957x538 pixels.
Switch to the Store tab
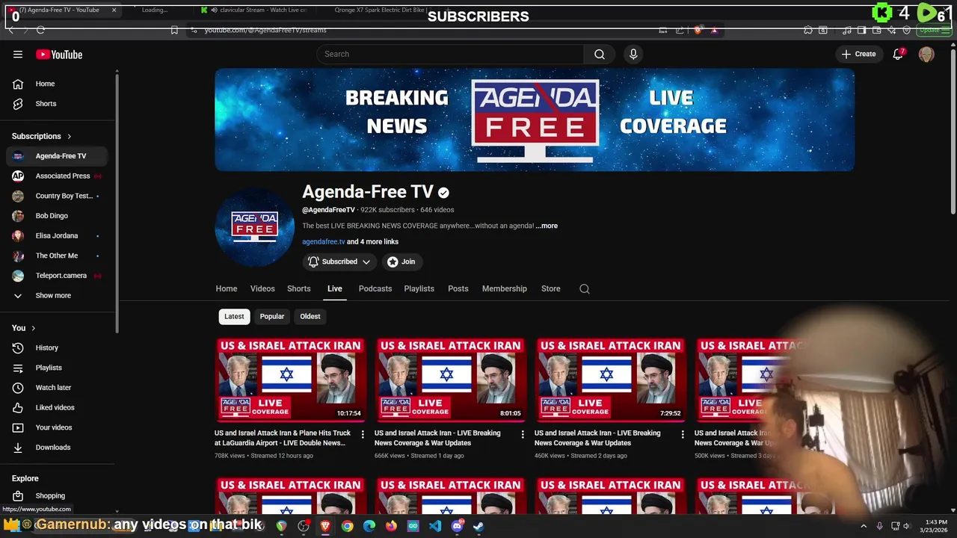pyautogui.click(x=551, y=288)
